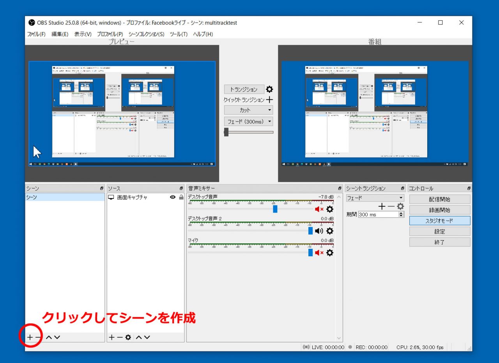Add a new scene with the plus icon
The height and width of the screenshot is (363, 499).
coord(30,337)
